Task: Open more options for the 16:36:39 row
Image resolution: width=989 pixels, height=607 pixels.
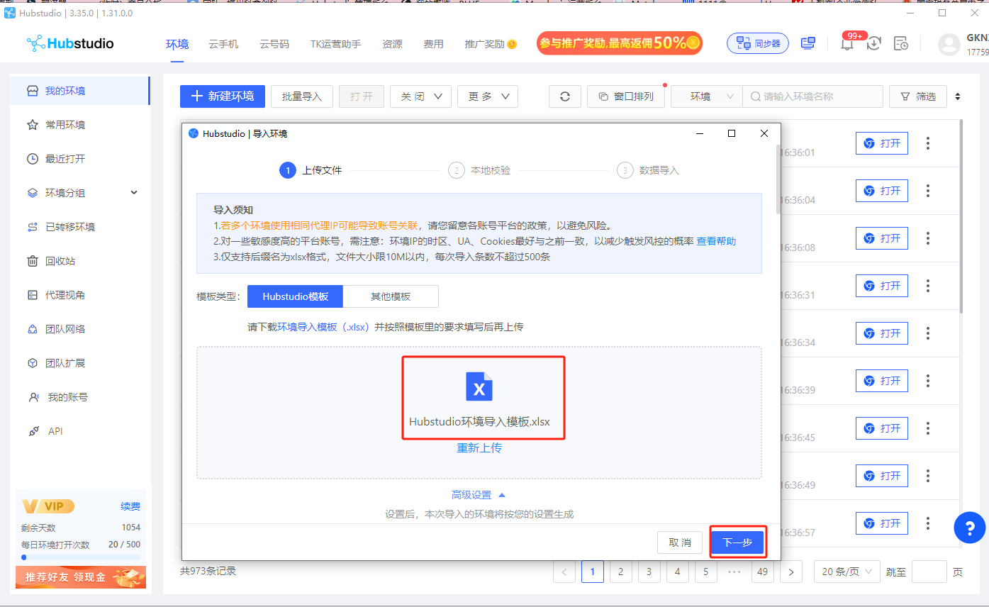Action: tap(927, 381)
